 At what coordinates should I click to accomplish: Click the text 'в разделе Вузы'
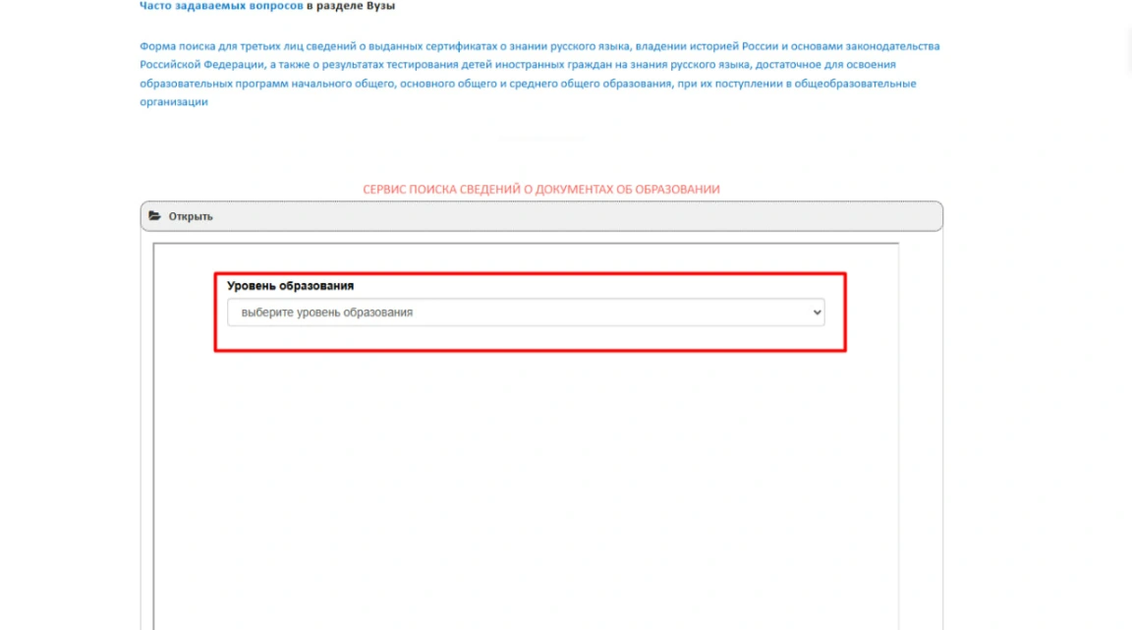pos(351,6)
